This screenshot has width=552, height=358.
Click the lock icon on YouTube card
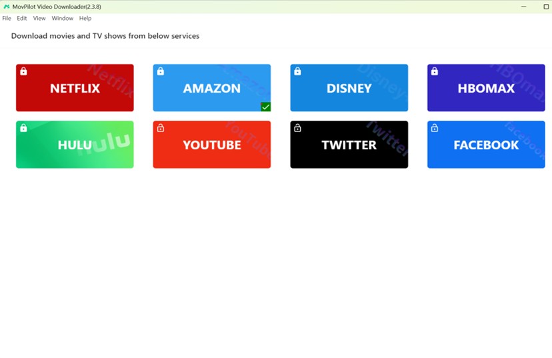click(161, 128)
